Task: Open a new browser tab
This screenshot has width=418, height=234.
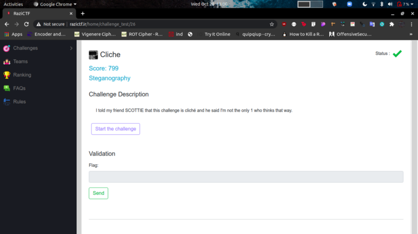Action: click(x=83, y=14)
